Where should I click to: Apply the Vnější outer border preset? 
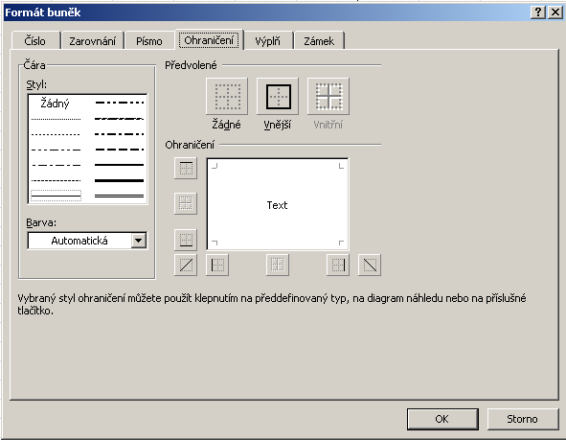pos(278,96)
